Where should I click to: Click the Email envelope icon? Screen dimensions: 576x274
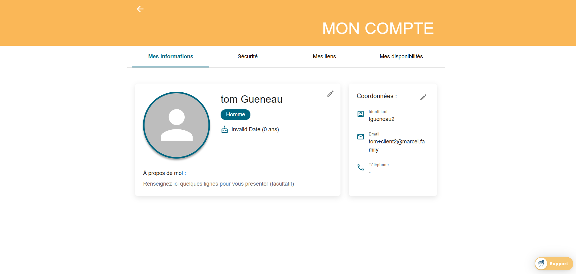[361, 137]
